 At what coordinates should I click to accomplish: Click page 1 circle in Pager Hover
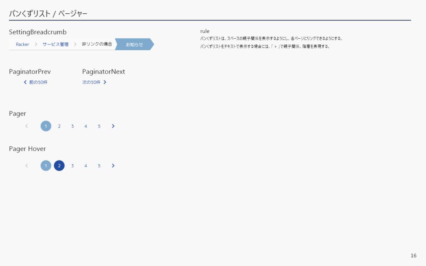tap(46, 166)
